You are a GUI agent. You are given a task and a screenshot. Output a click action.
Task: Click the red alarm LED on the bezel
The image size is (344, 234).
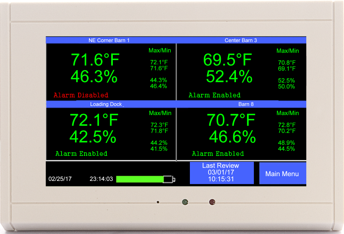coord(212,201)
